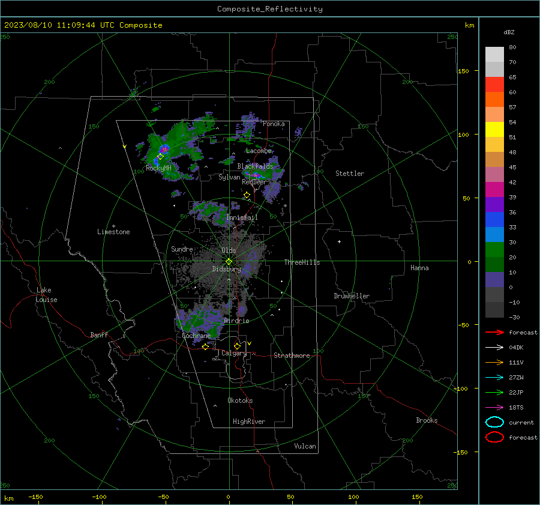Click the ThreeHills label
This screenshot has height=505, width=540.
302,262
